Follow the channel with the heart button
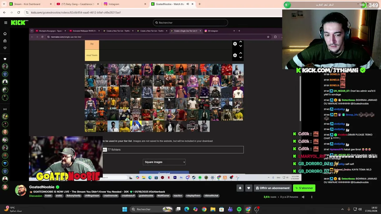This screenshot has width=381, height=214. point(249,188)
